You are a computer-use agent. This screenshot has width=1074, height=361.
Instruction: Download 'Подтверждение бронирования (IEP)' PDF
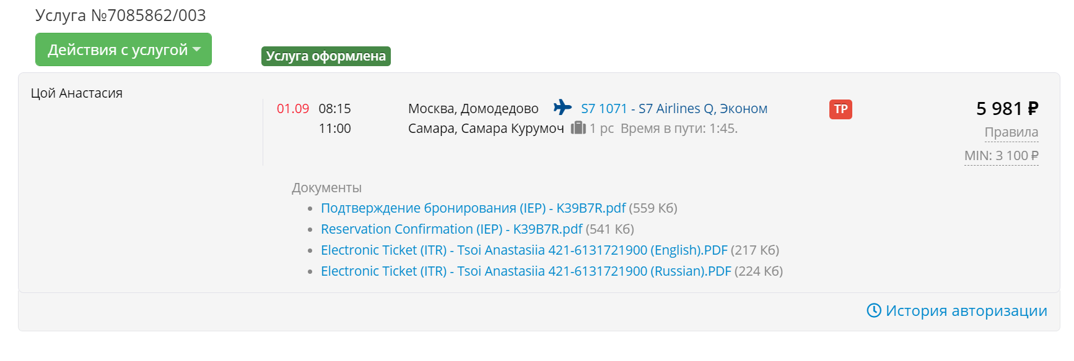coord(473,208)
